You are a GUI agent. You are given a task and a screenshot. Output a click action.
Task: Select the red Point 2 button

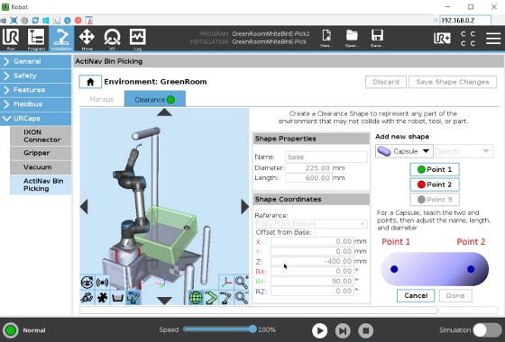(435, 184)
